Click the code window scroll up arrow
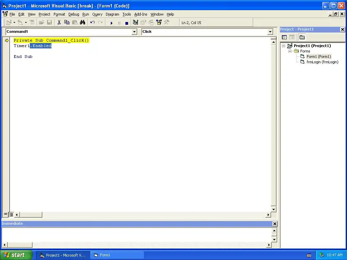Viewport: 347px width, 260px height. pyautogui.click(x=273, y=42)
